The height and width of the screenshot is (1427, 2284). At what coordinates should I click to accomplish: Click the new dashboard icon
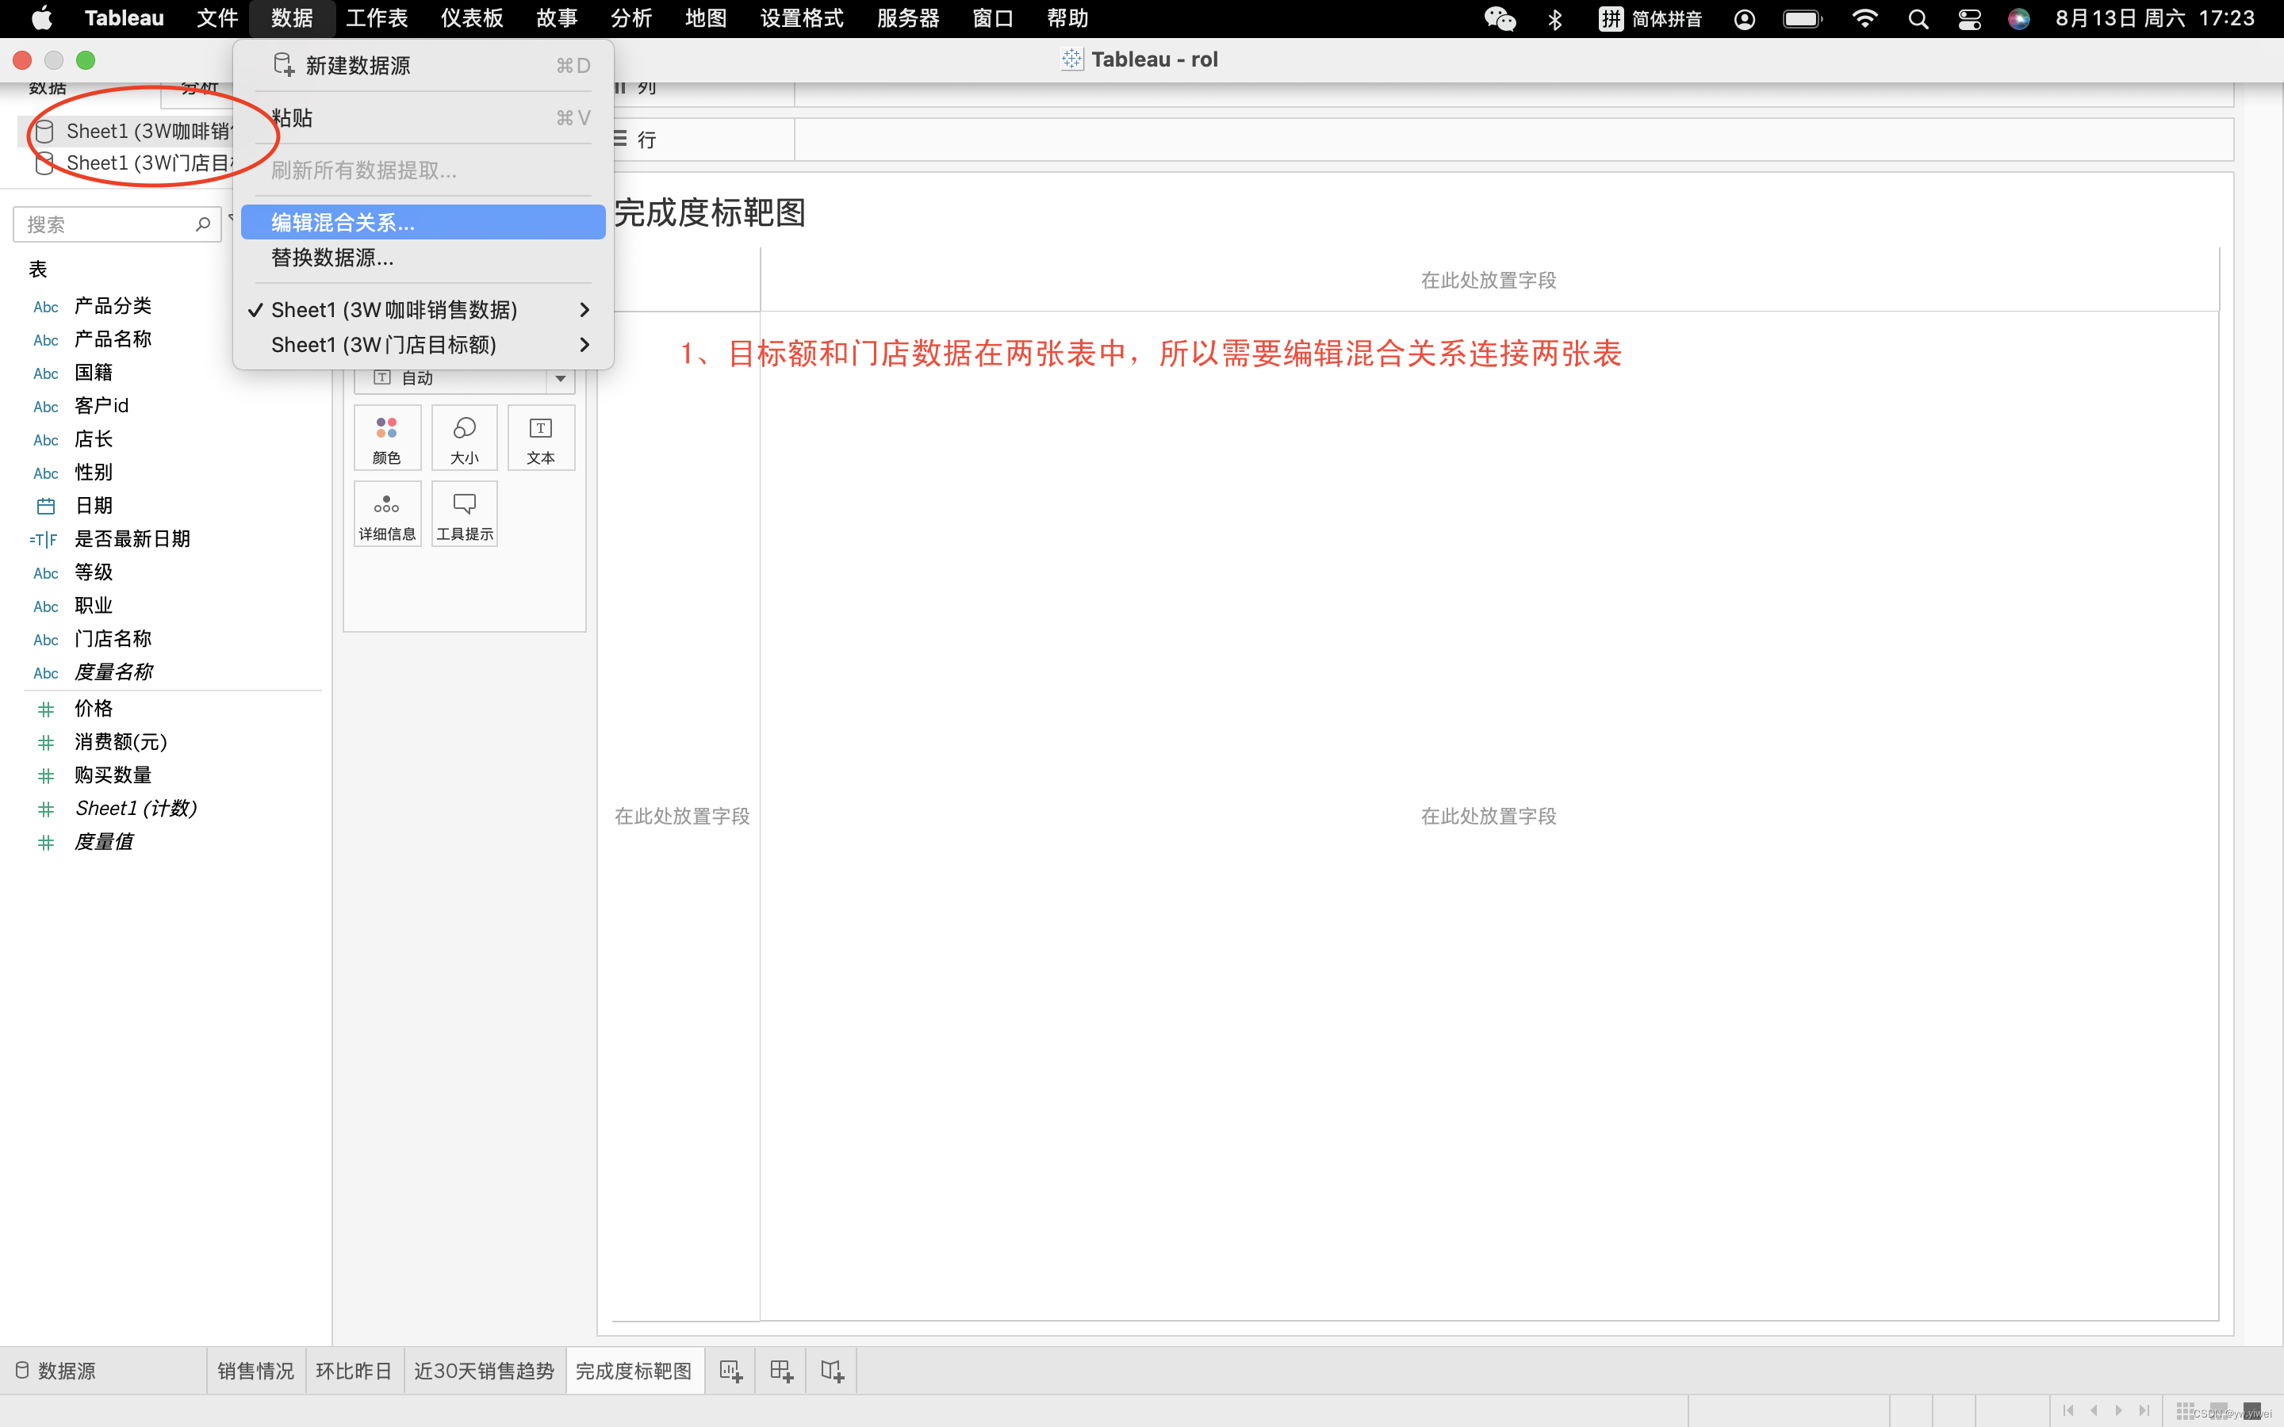tap(781, 1372)
